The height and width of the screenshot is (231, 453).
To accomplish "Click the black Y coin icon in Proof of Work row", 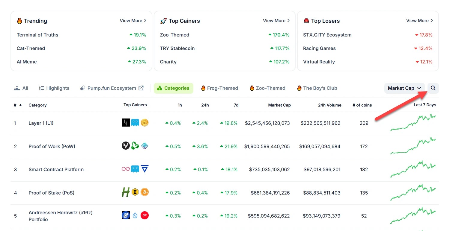I will pos(126,146).
